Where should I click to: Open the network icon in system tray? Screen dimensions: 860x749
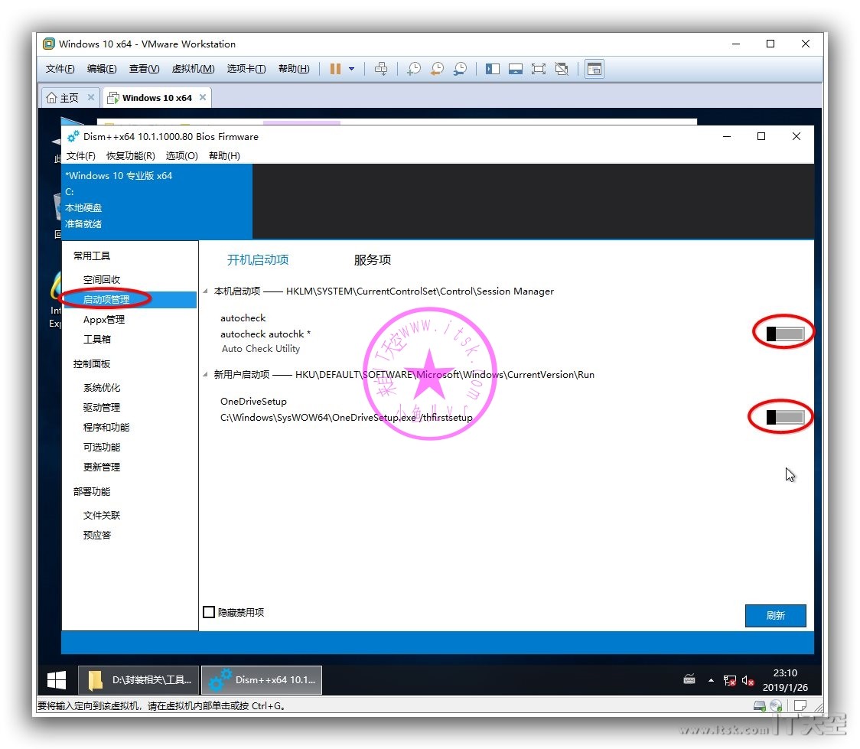[729, 680]
